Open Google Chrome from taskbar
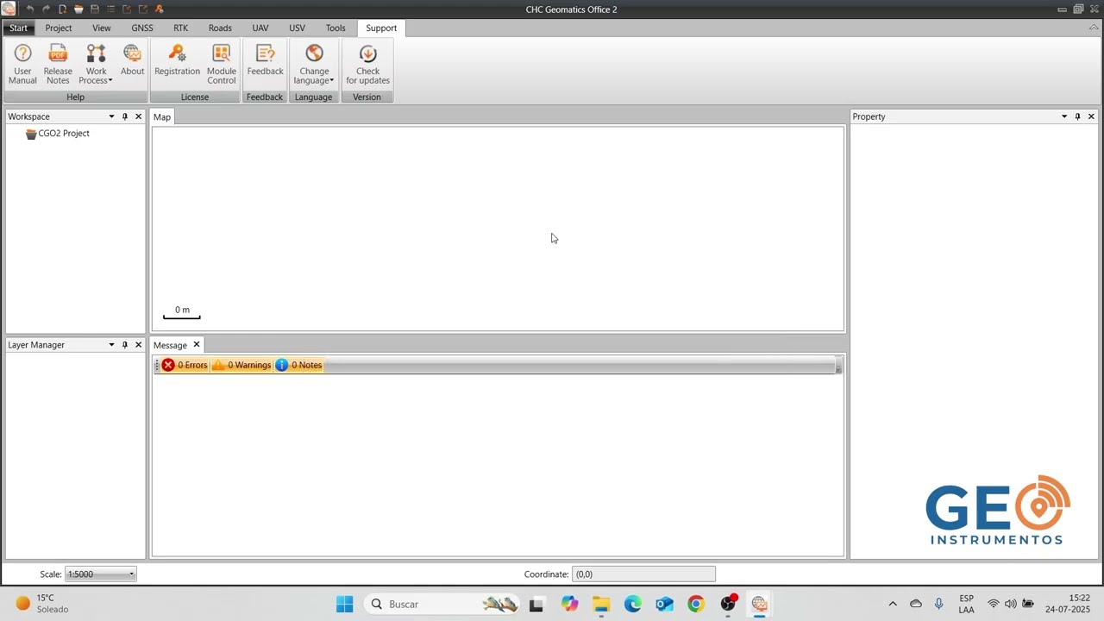 coord(696,604)
